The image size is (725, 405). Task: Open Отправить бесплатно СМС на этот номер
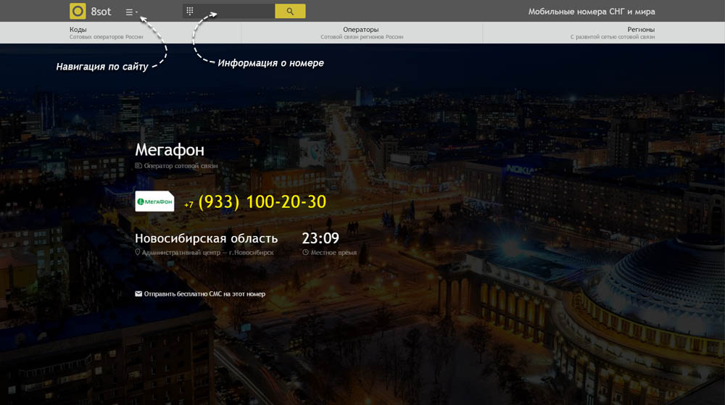click(204, 293)
